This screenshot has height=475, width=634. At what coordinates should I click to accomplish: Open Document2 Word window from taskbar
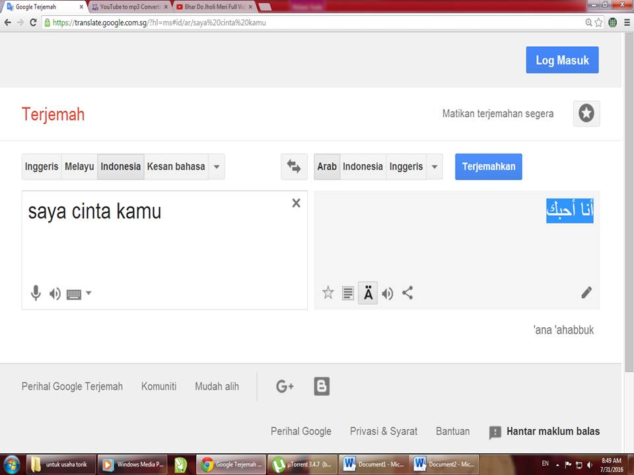[x=444, y=464]
